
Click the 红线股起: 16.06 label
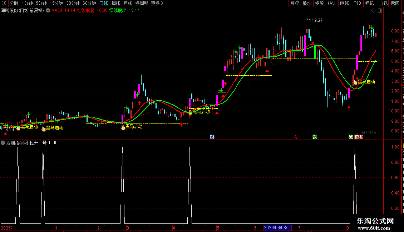pyautogui.click(x=92, y=11)
